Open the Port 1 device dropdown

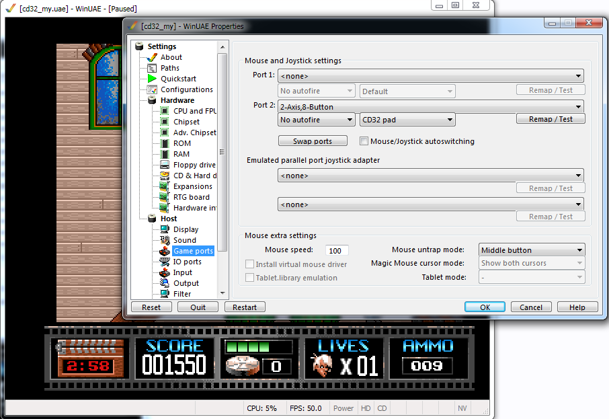pos(431,76)
